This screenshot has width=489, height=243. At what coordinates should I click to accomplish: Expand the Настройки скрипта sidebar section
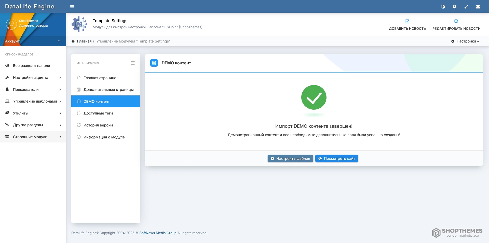click(33, 78)
